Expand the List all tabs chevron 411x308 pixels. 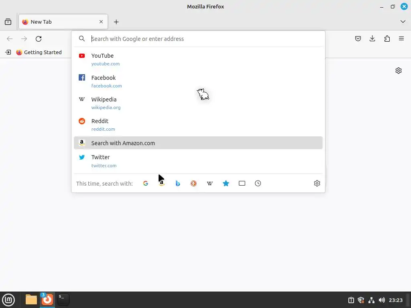pos(403,22)
